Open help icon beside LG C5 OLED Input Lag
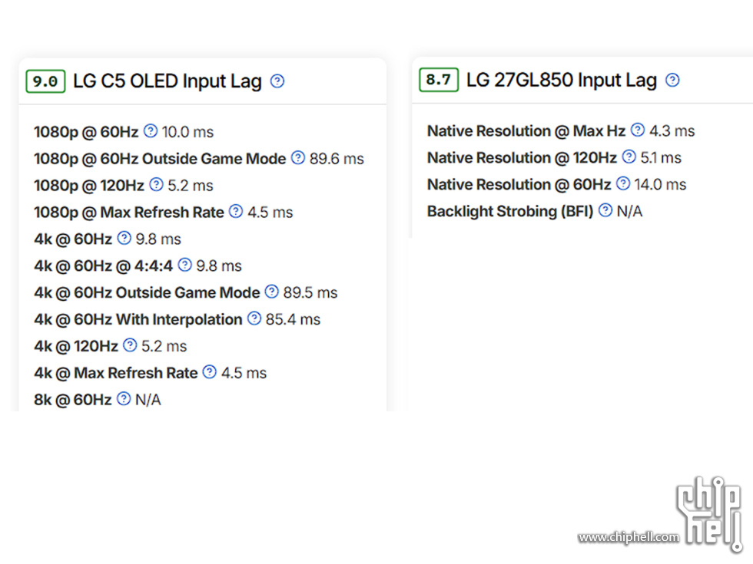 [277, 81]
